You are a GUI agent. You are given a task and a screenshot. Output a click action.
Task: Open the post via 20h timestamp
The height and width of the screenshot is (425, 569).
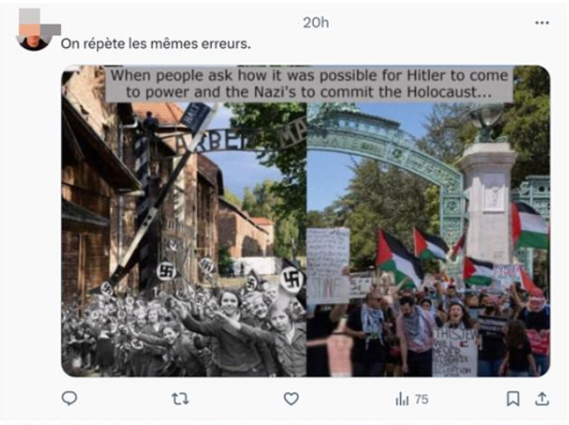click(316, 23)
